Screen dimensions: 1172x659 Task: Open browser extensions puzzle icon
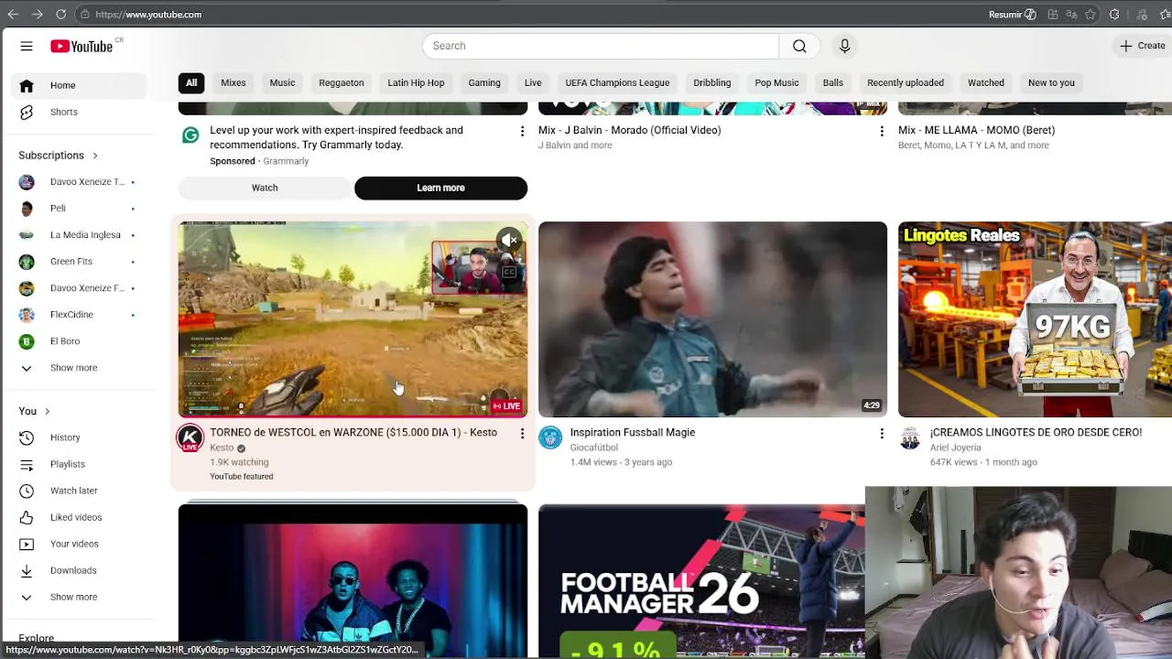pyautogui.click(x=1114, y=15)
